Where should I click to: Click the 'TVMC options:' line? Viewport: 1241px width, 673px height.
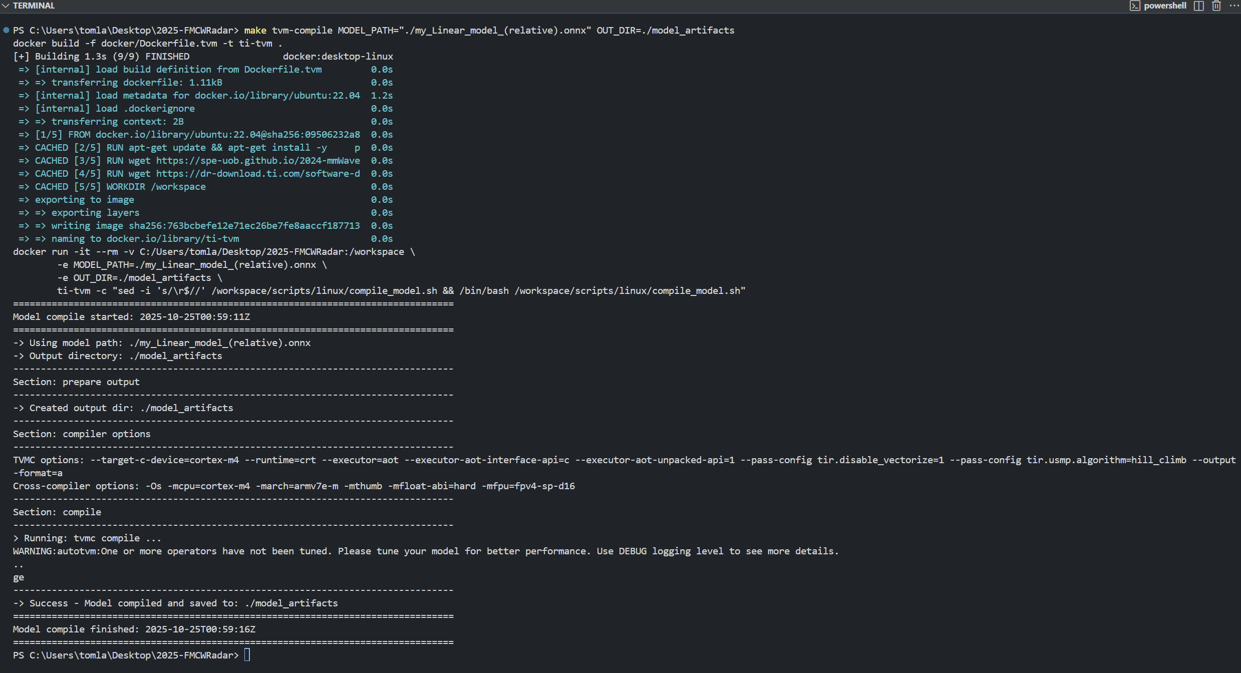tap(625, 460)
